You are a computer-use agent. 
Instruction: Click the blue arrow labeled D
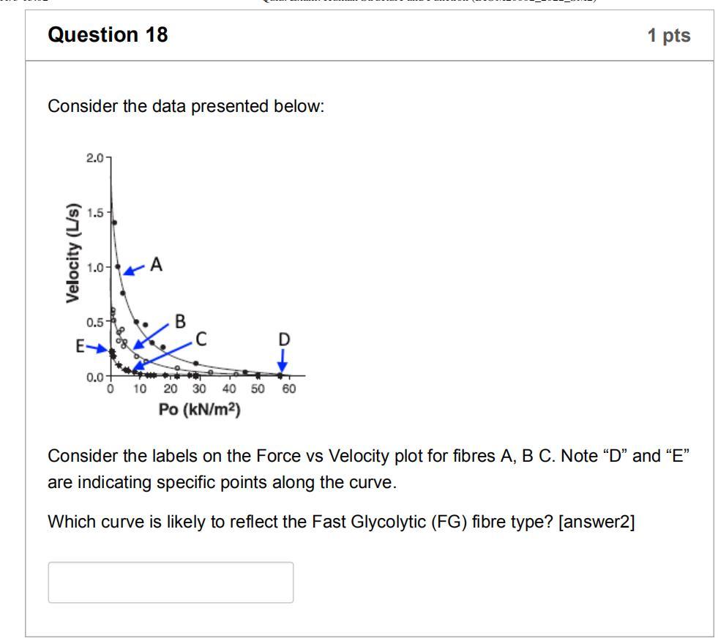coord(283,359)
